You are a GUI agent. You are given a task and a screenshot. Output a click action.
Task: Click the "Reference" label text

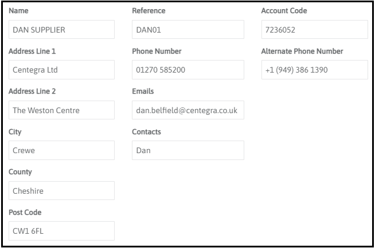149,11
